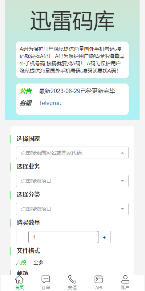Open the Telegram customer service link
This screenshot has width=145, height=291.
pyautogui.click(x=52, y=103)
